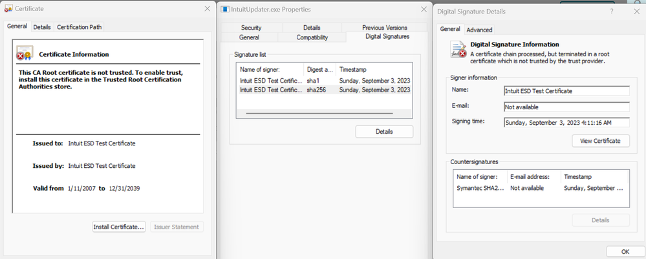Close the IntuitUpdater.exe Properties window

point(424,9)
